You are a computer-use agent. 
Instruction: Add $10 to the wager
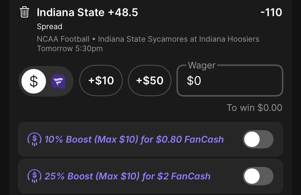(101, 81)
